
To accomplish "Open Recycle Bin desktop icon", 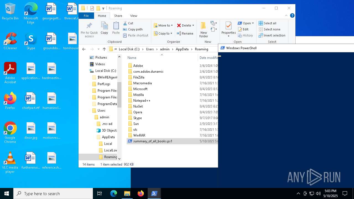I will (x=10, y=12).
